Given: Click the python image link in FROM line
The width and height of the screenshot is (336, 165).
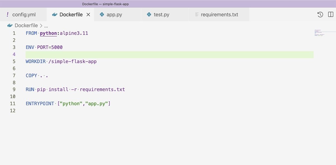Looking at the screenshot, I should 48,33.
